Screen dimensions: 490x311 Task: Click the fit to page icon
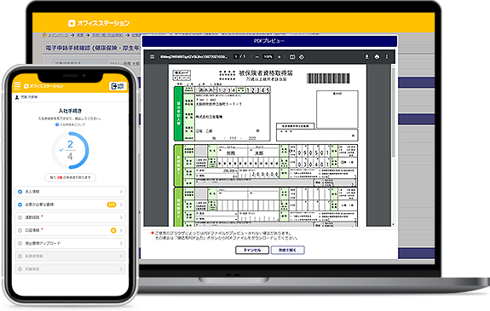point(292,57)
